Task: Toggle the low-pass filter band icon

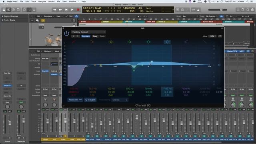Action: click(x=204, y=42)
